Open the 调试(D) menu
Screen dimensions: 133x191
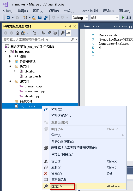(108, 11)
